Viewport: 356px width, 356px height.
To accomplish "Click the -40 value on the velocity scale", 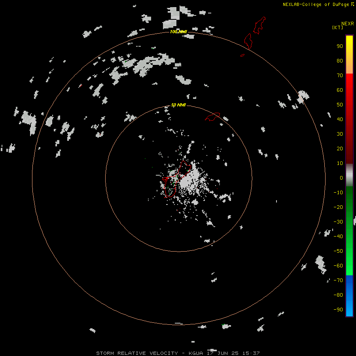I will pos(338,237).
